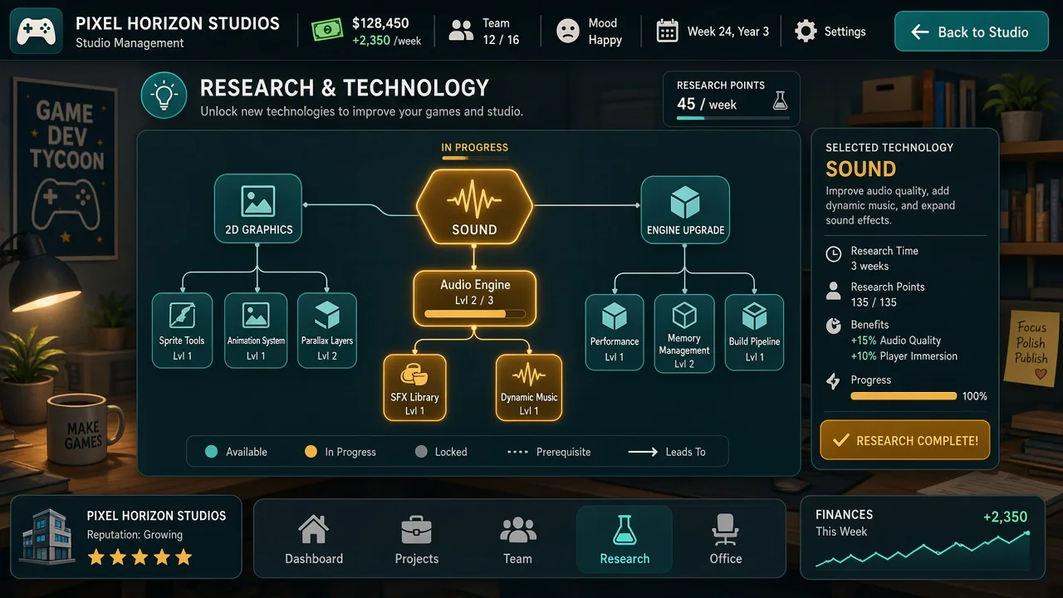Select the 2D Graphics technology node
The image size is (1063, 598).
pos(258,208)
